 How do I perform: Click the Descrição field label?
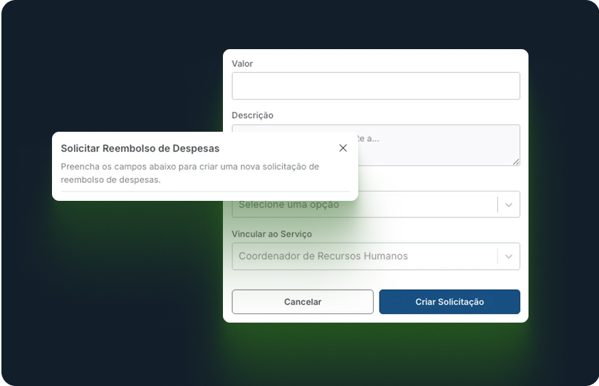coord(252,115)
